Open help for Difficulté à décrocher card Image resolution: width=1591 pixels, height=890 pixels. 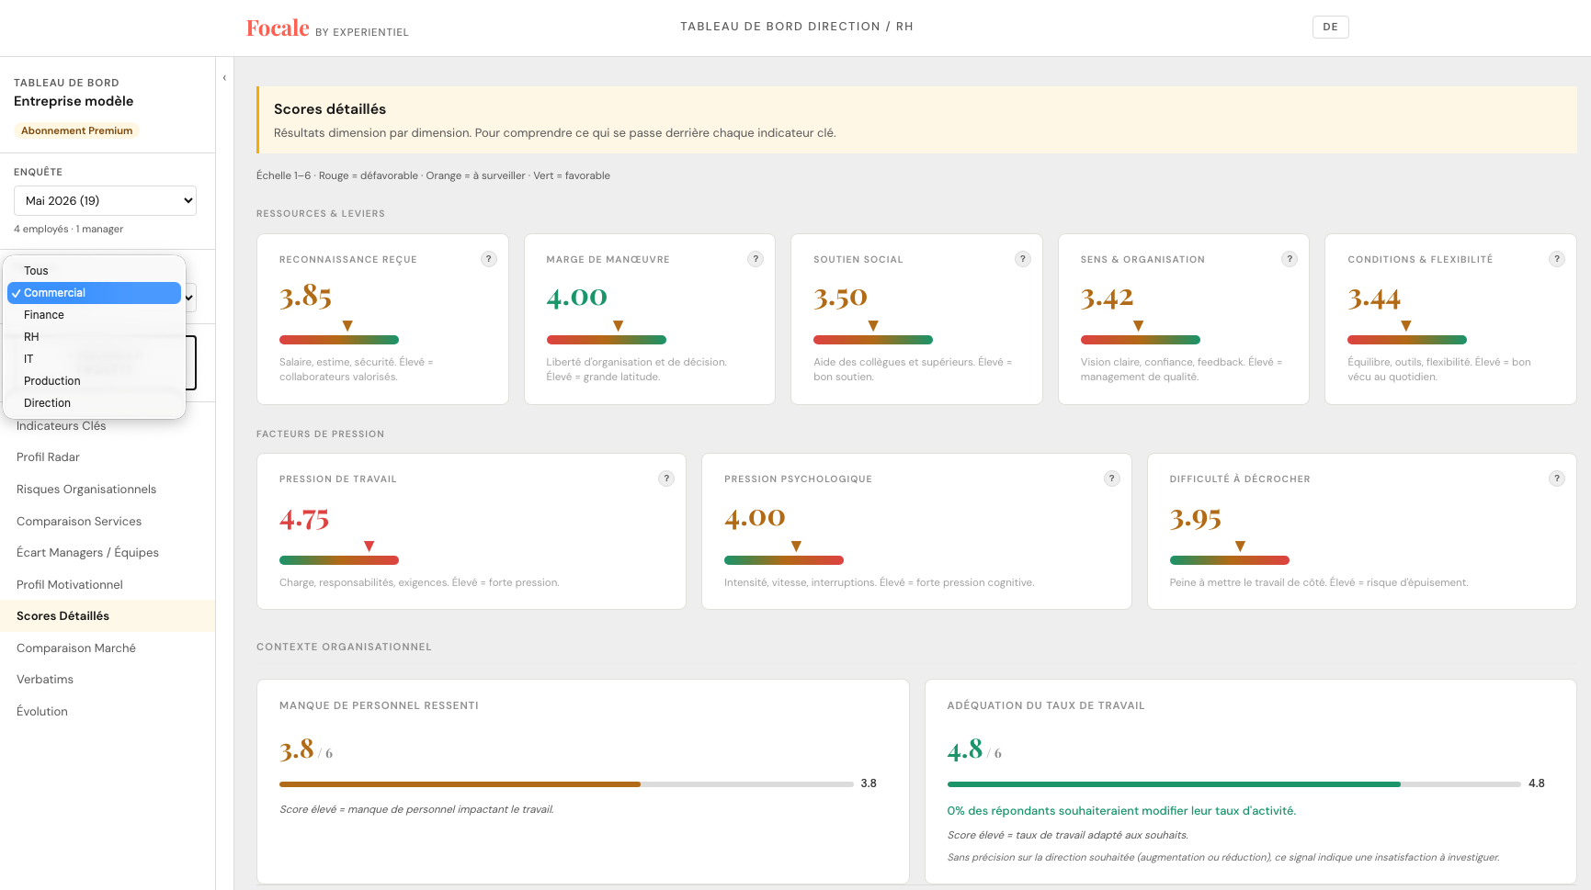[1557, 479]
